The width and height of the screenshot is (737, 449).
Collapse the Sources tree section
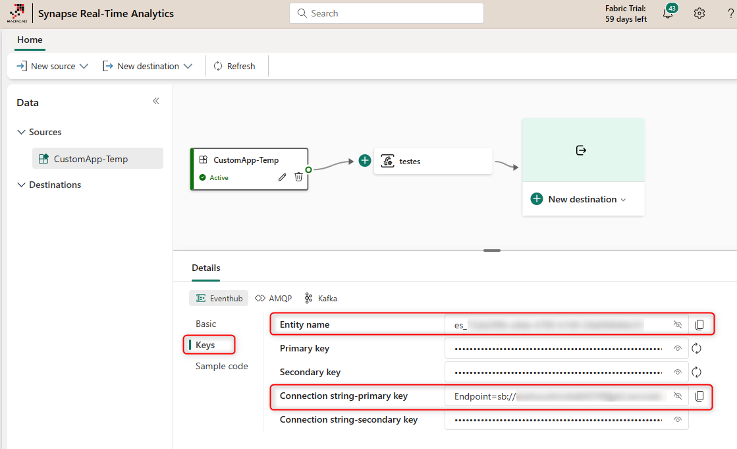pyautogui.click(x=21, y=133)
